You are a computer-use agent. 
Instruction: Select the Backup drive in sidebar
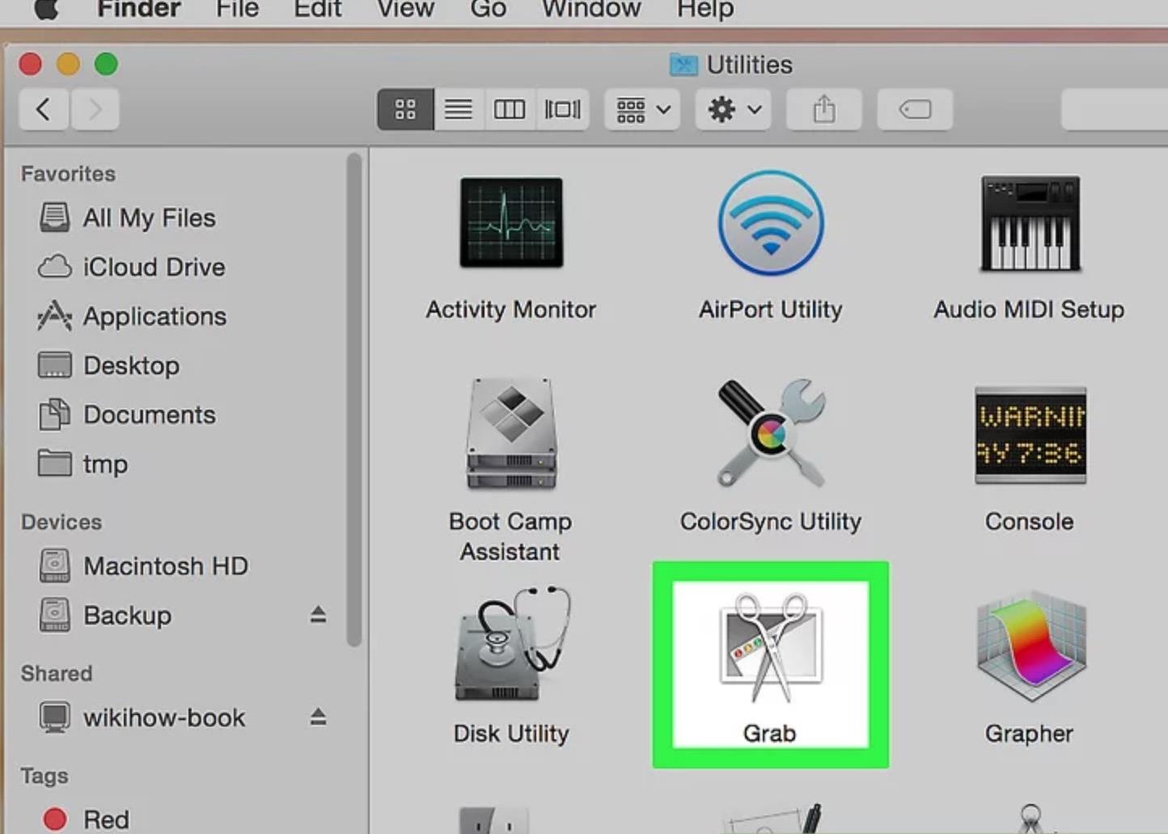106,615
